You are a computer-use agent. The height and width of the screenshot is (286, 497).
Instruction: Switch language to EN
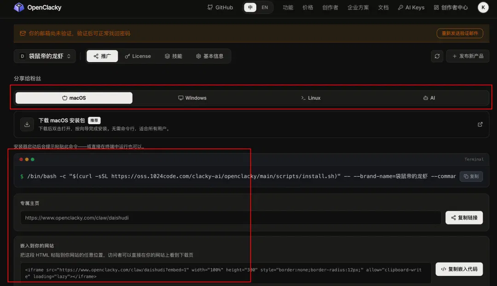[265, 7]
